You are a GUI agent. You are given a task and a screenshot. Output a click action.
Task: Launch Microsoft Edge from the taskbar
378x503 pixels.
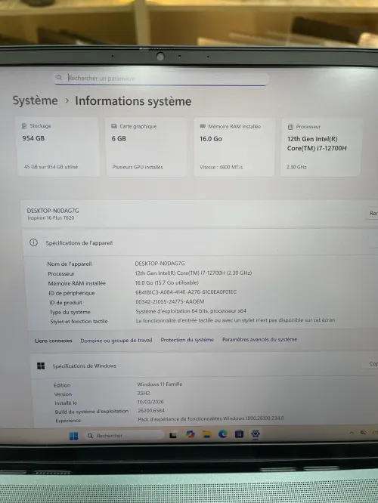(x=222, y=434)
